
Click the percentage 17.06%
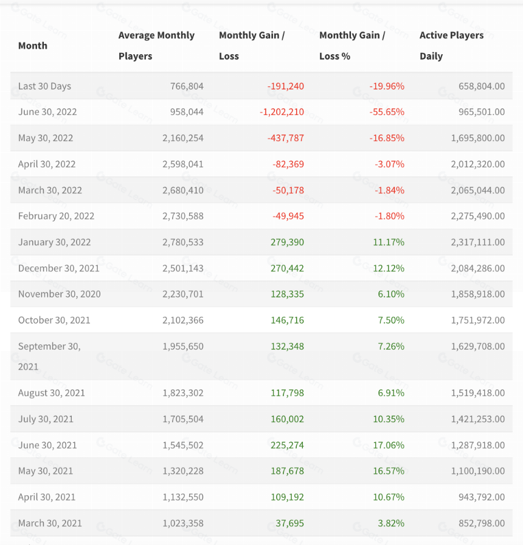click(x=389, y=445)
